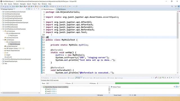Toggle Filter Stack Trace in Failure Trace
Image resolution: width=180 pixels, height=101 pixels.
[177, 87]
